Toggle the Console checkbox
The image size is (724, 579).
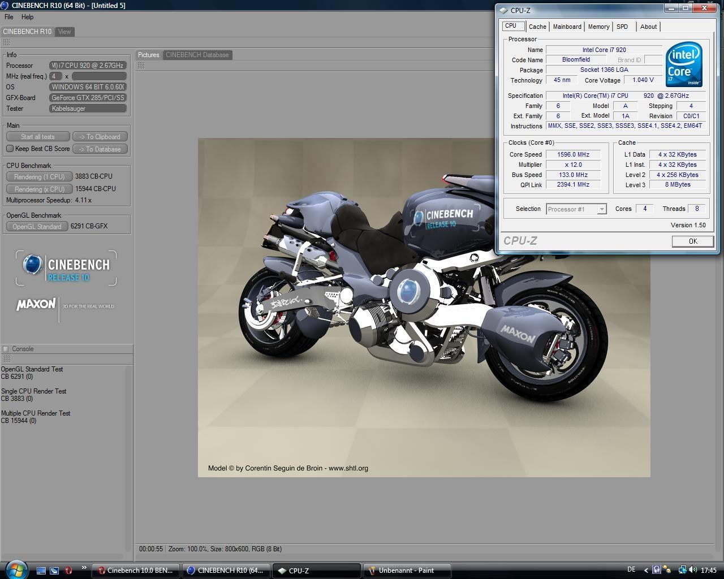(x=6, y=349)
